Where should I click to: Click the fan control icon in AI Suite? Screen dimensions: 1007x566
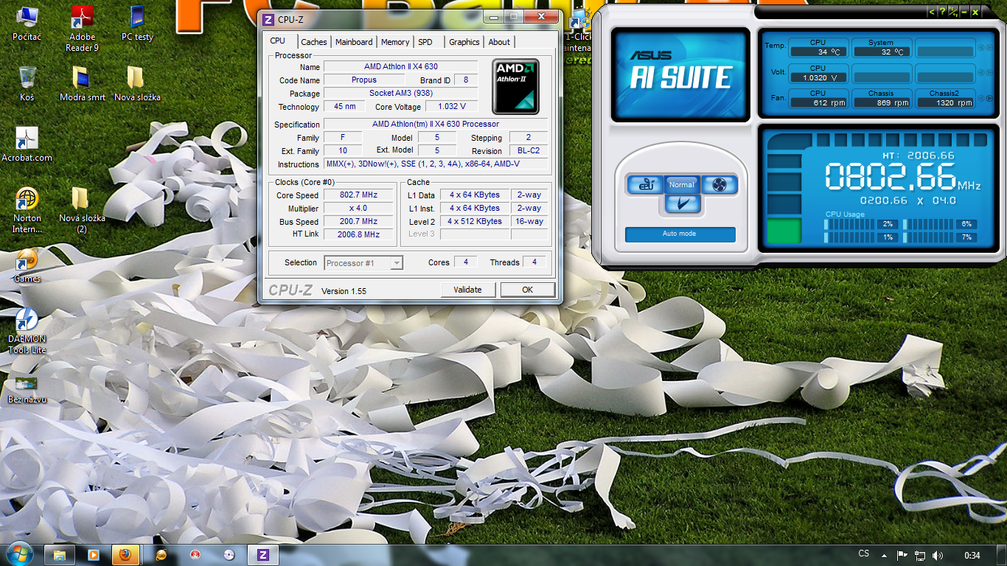pyautogui.click(x=719, y=184)
